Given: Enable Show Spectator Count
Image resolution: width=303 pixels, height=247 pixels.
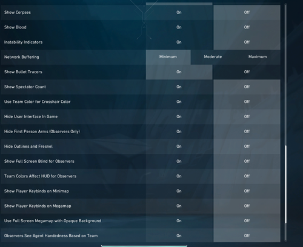Looking at the screenshot, I should tap(179, 87).
